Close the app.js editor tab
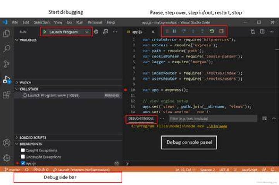 153,32
